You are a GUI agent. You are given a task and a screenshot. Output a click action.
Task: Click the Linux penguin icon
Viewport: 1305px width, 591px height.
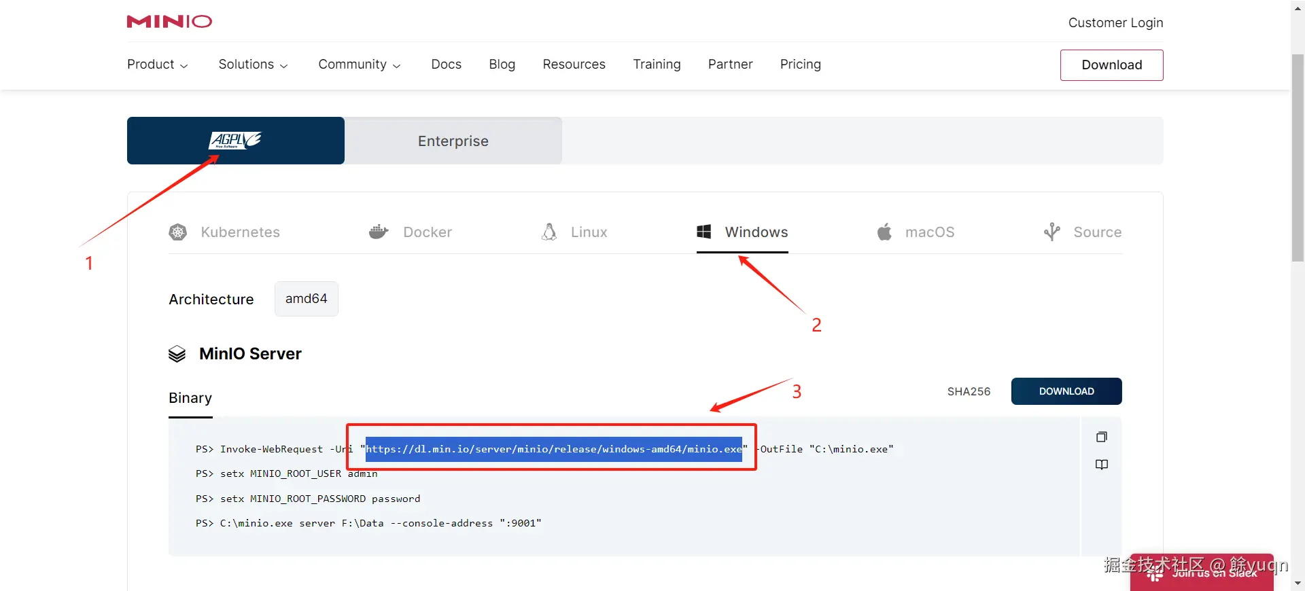point(549,232)
